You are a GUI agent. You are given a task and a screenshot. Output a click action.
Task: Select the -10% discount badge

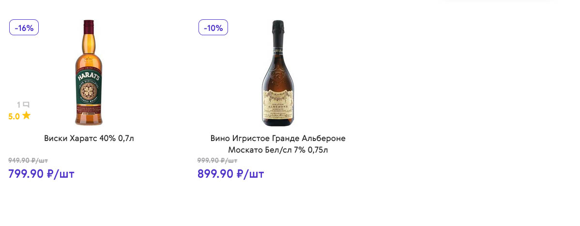(213, 27)
